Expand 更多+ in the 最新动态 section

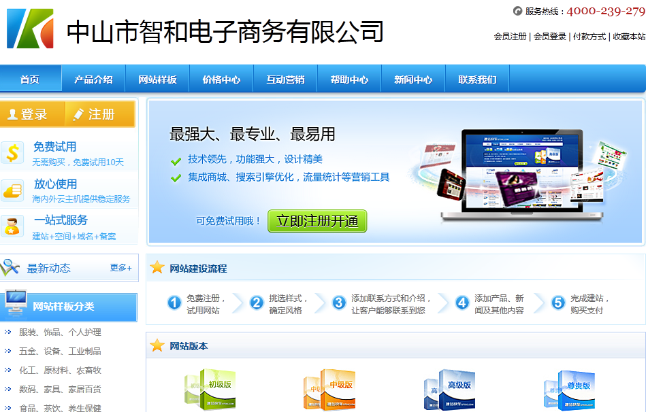coord(121,268)
